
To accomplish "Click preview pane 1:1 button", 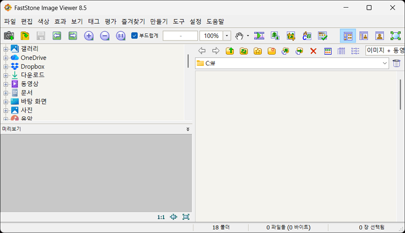I will pos(161,217).
